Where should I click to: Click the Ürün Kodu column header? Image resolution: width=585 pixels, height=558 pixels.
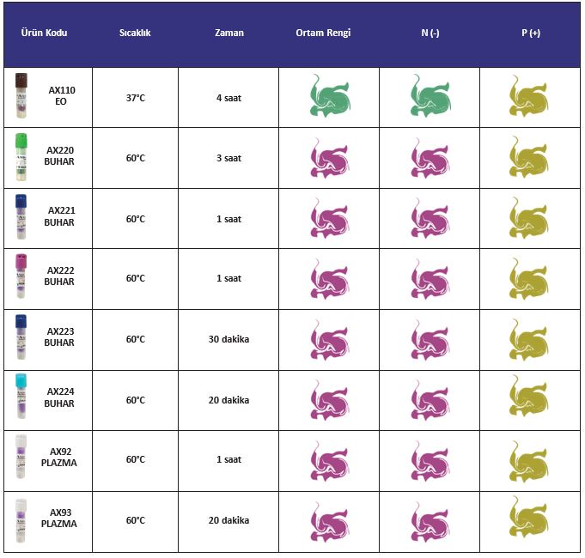click(x=44, y=33)
